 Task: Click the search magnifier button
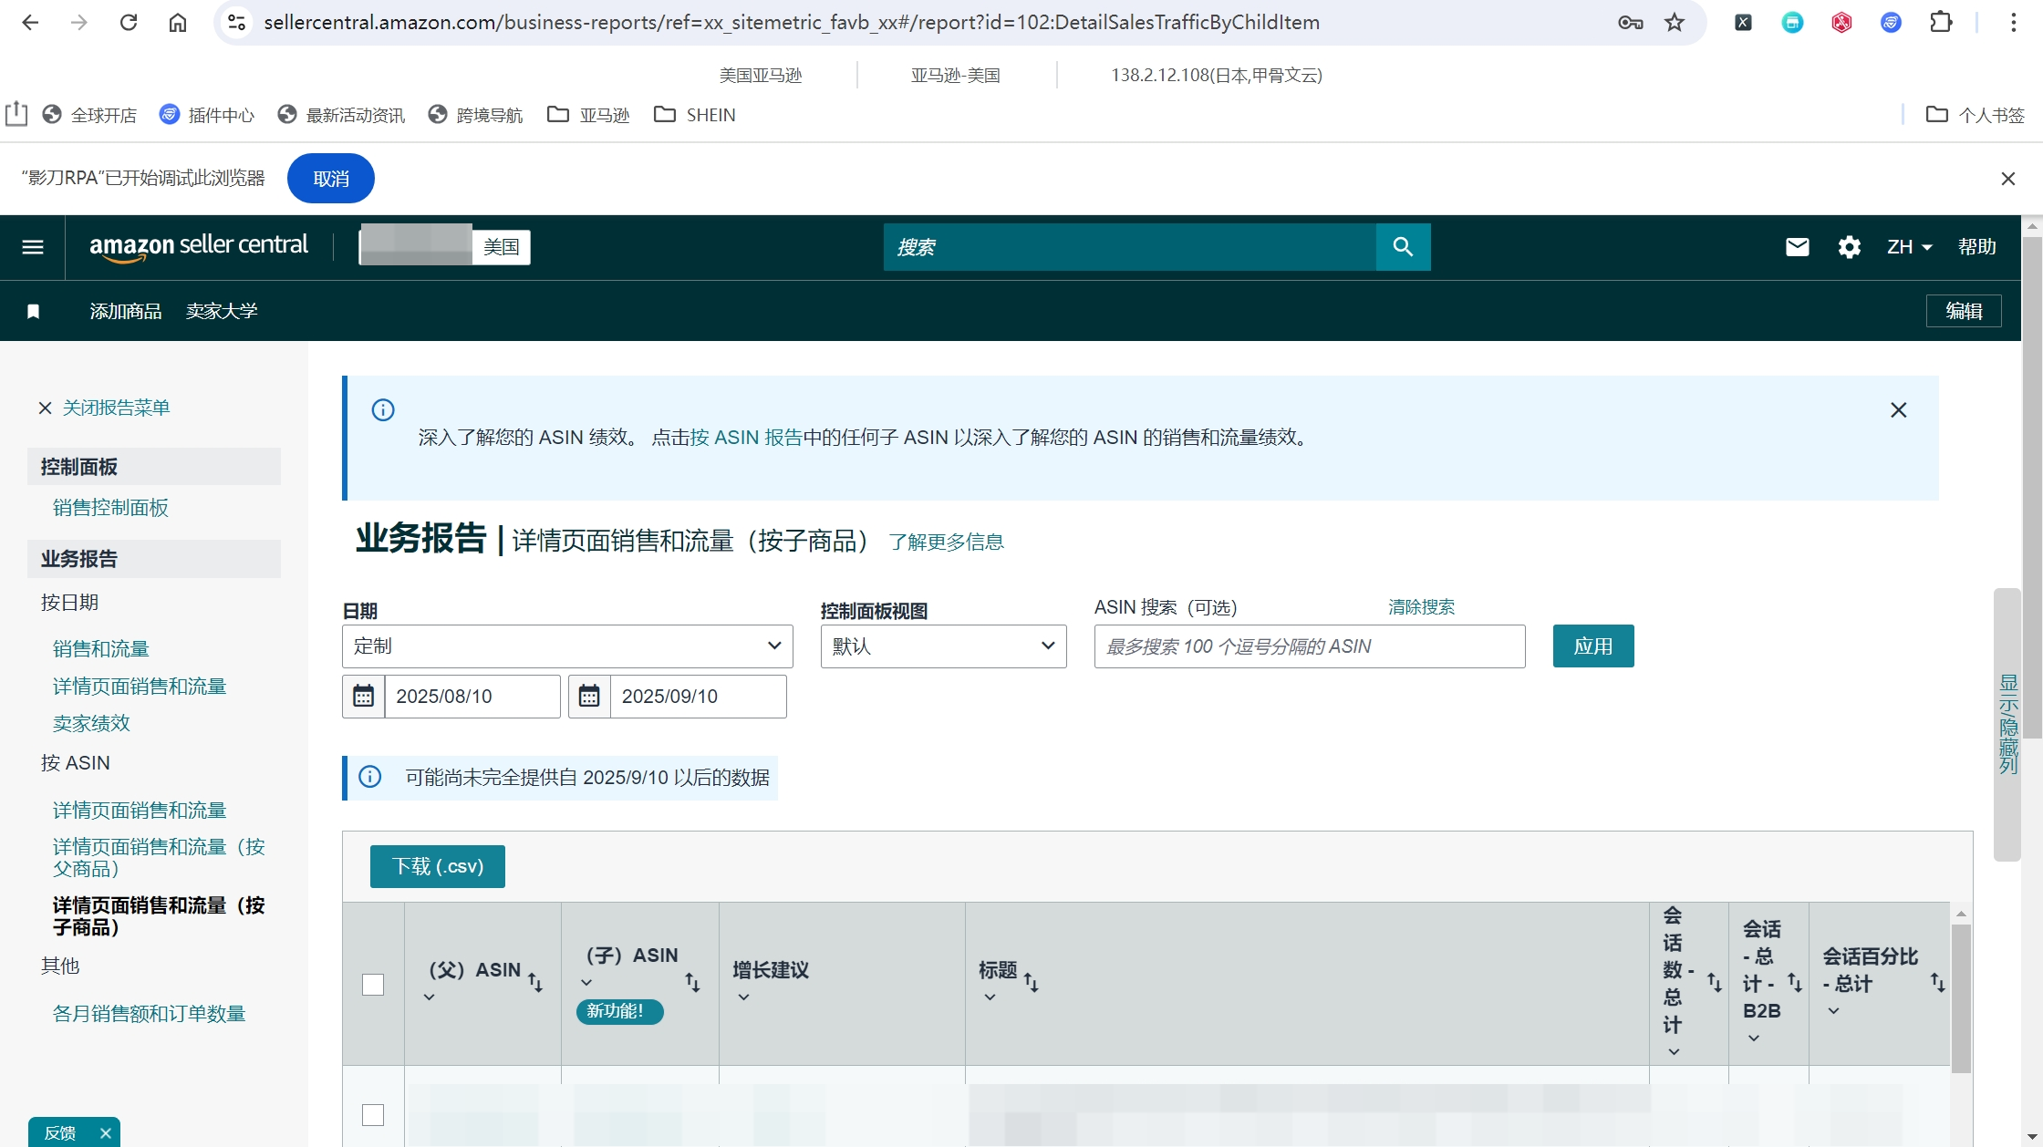1403,247
